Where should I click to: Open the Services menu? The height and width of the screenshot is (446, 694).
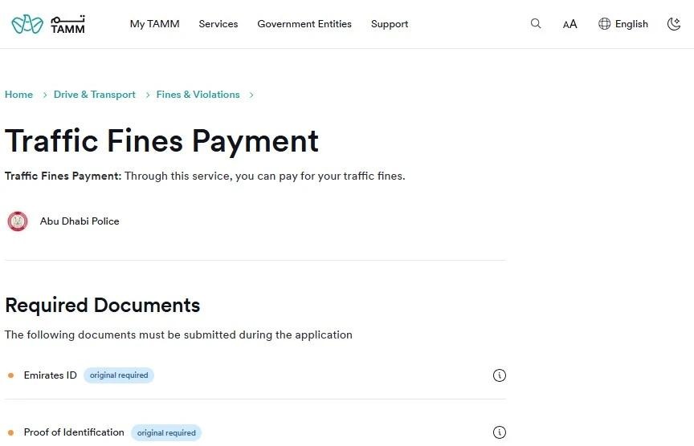coord(218,24)
